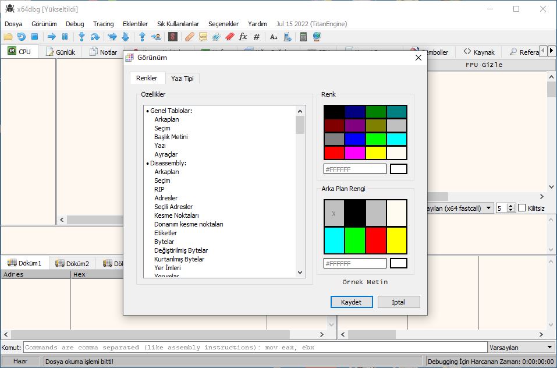This screenshot has width=557, height=368.
Task: Click the hex color field under Renk
Action: point(355,169)
